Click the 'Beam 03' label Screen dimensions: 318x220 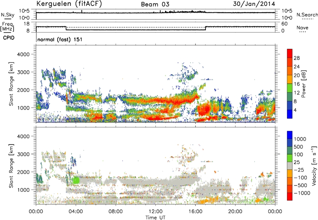tap(155, 4)
